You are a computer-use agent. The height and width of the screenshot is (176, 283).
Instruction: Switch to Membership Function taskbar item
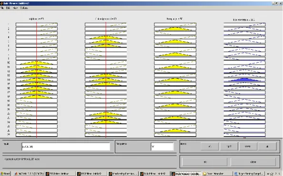123,174
